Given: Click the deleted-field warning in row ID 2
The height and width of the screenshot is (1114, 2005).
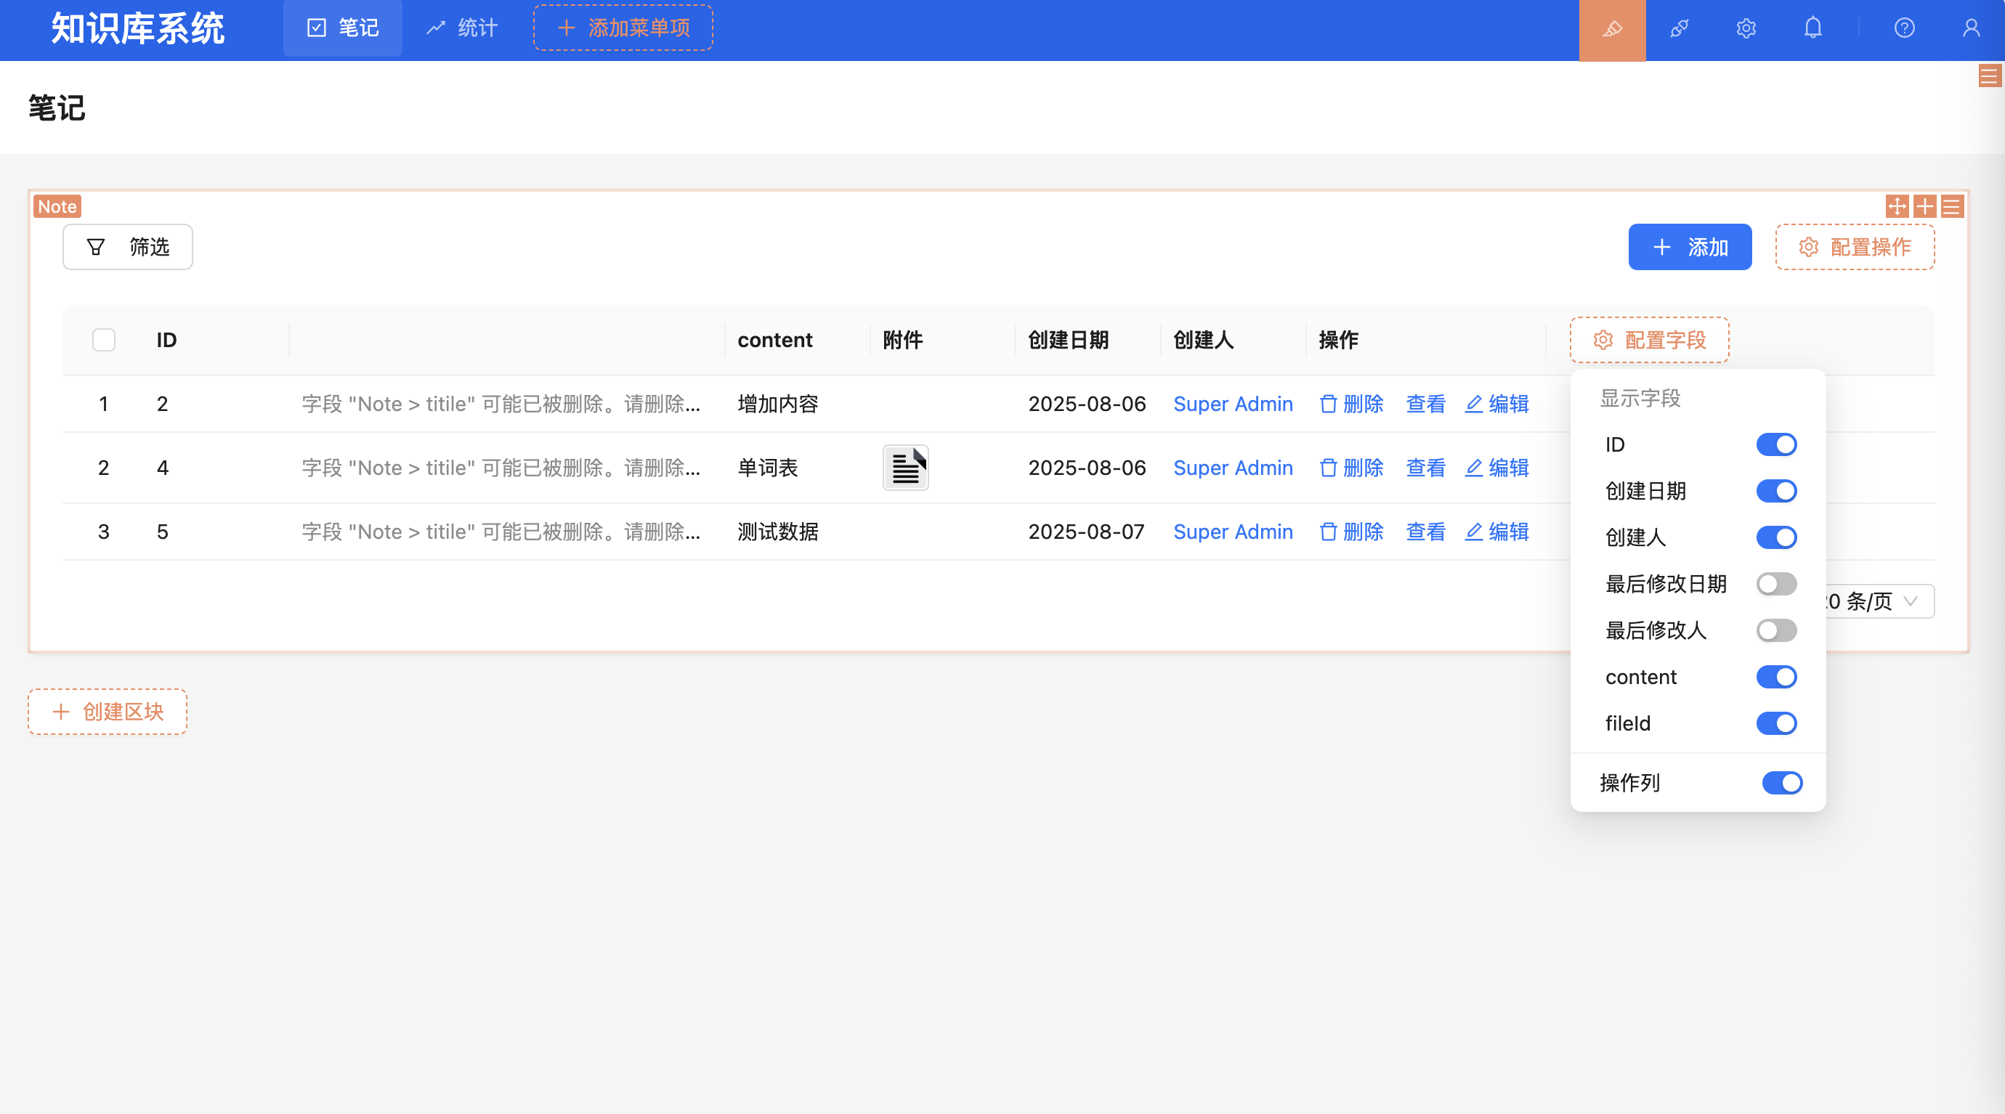Looking at the screenshot, I should pyautogui.click(x=501, y=404).
